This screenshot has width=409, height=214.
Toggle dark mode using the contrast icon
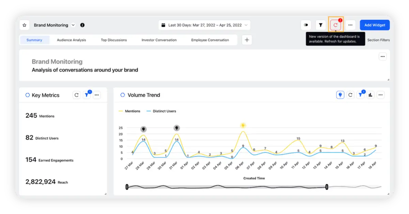pyautogui.click(x=306, y=25)
